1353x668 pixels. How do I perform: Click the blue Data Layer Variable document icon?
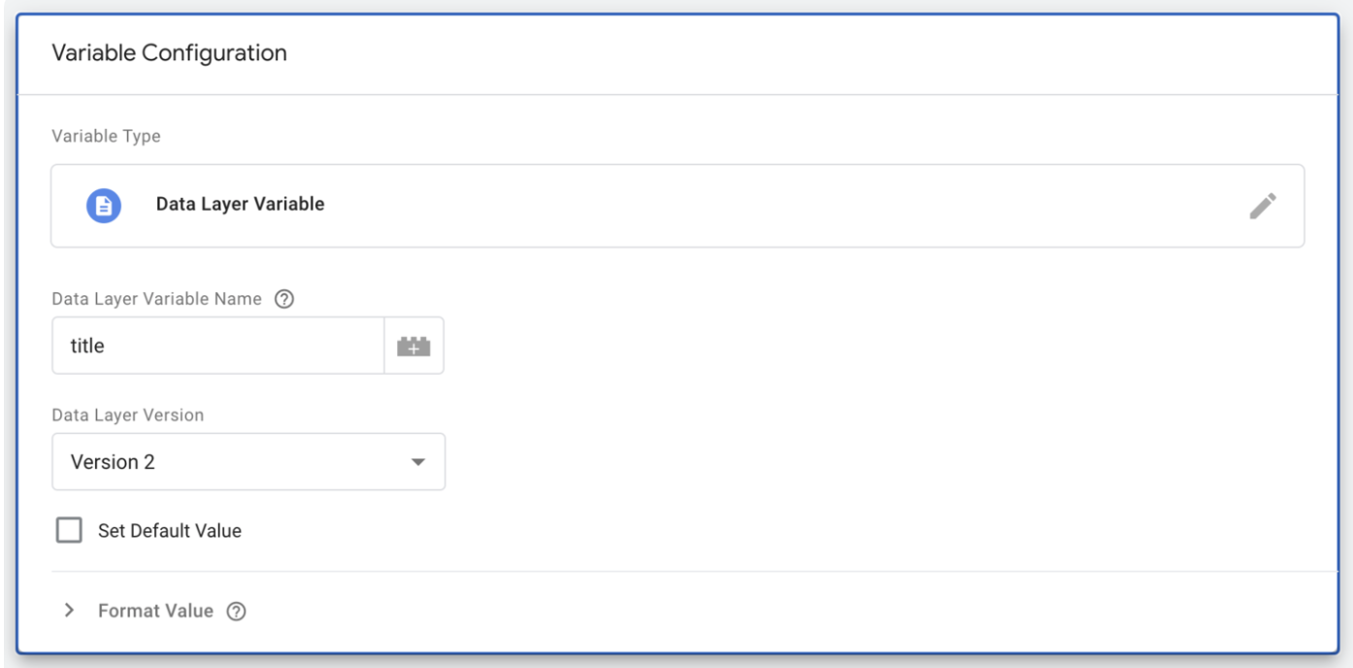click(104, 206)
